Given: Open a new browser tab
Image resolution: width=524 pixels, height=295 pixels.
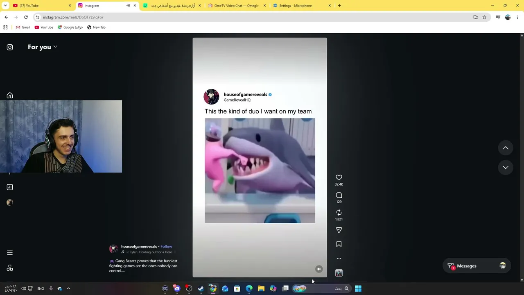Looking at the screenshot, I should [339, 6].
